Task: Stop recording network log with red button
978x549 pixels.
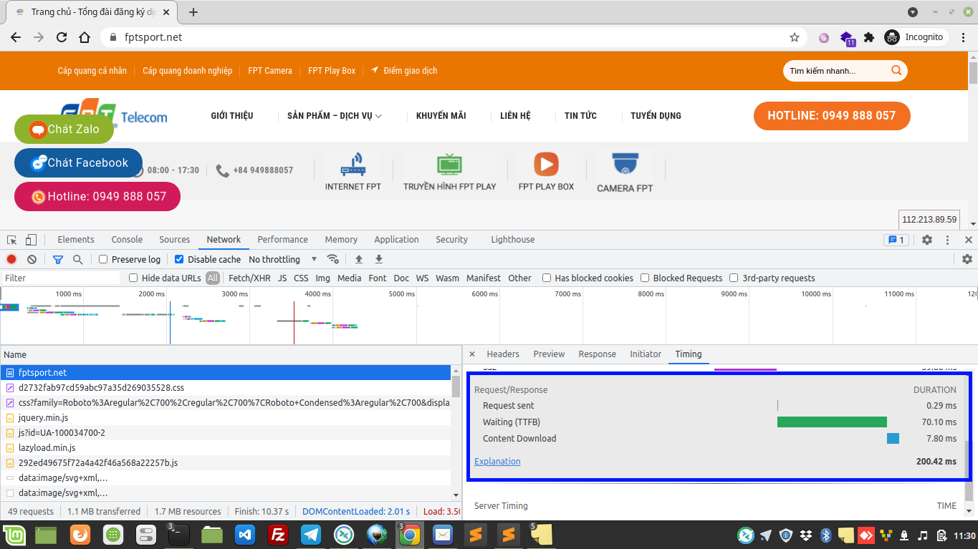Action: 11,259
